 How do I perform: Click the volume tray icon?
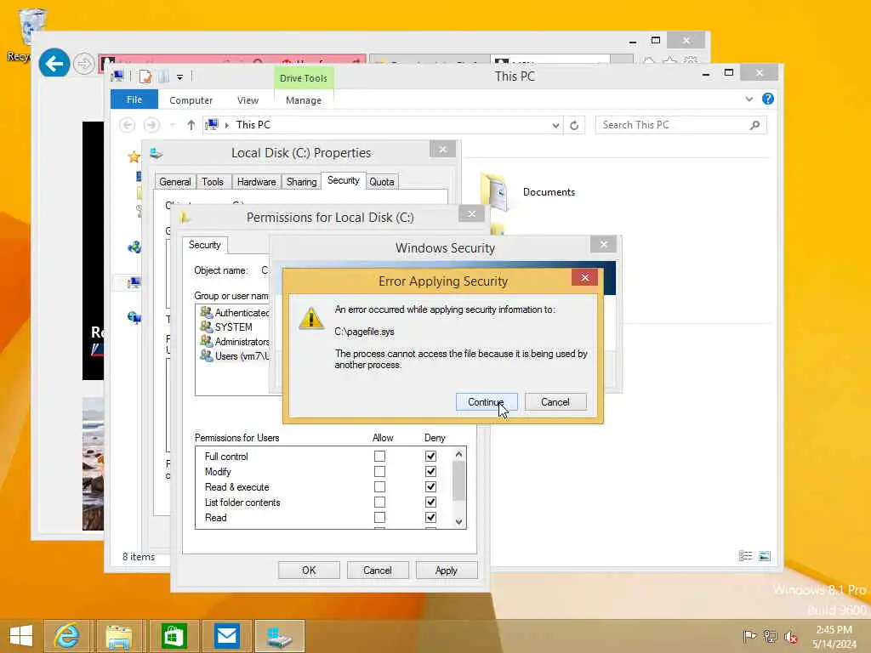coord(790,636)
